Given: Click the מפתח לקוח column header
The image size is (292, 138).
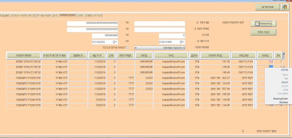Looking at the screenshot, I should point(125,55).
